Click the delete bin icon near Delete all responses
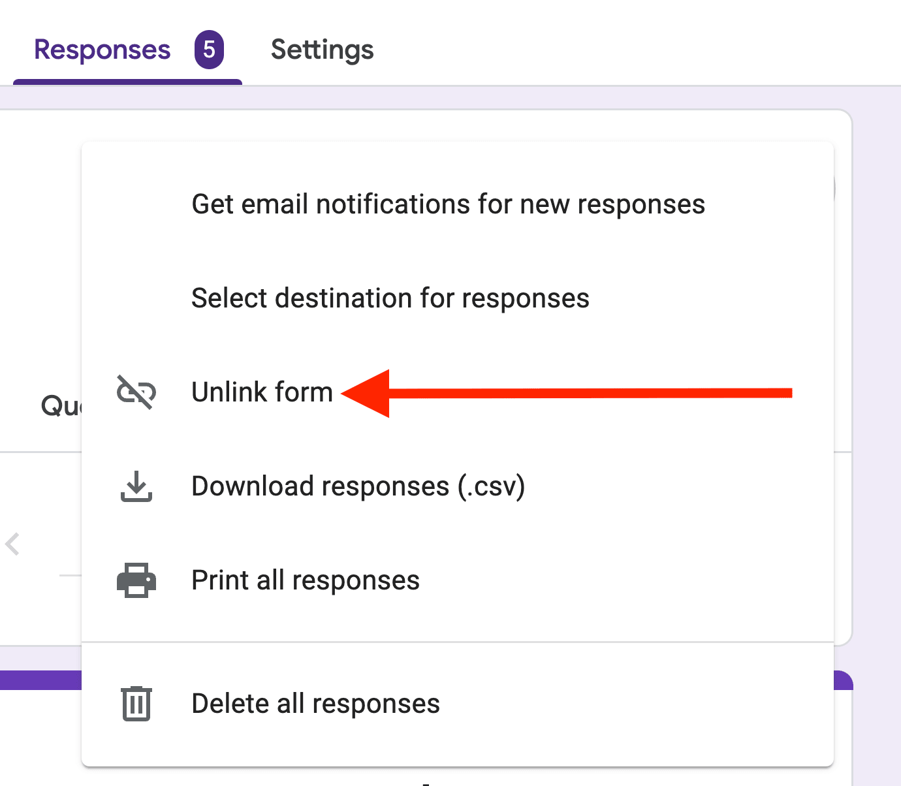This screenshot has height=786, width=901. 135,704
